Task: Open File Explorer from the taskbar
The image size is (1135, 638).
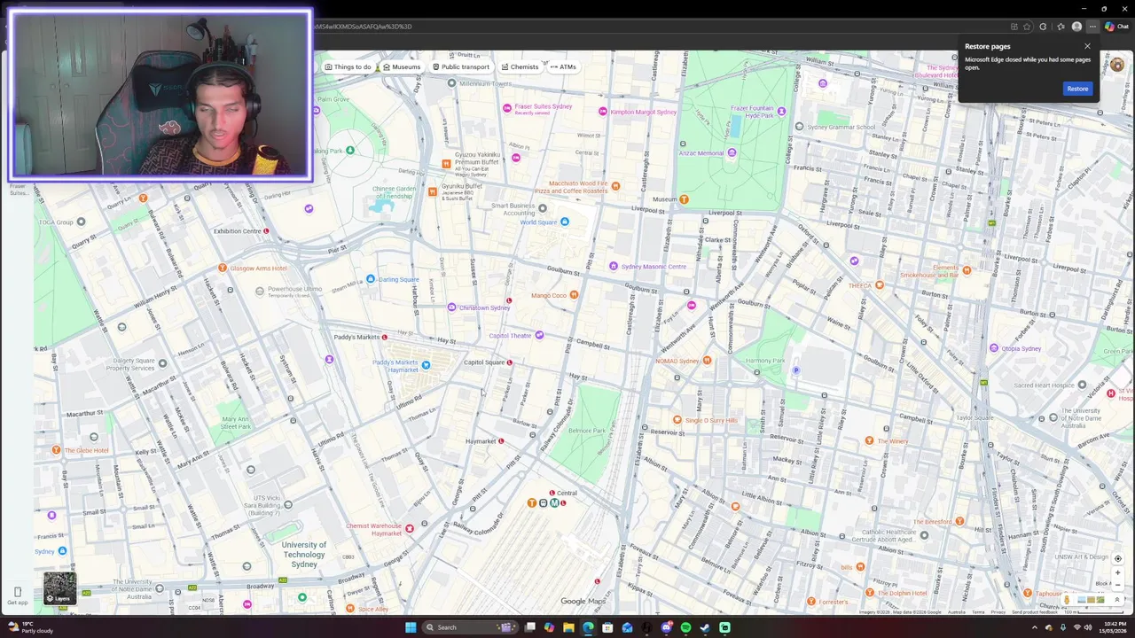Action: click(568, 627)
